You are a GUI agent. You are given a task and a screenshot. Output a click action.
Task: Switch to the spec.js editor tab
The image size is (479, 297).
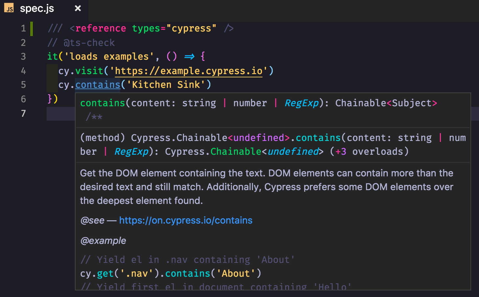click(x=37, y=9)
